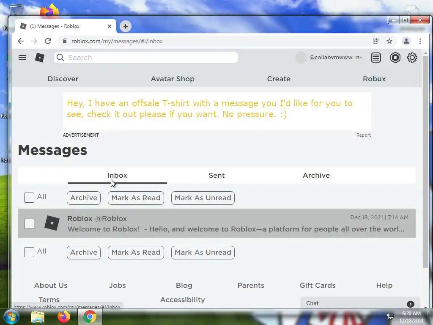Image resolution: width=433 pixels, height=325 pixels.
Task: Go back with the browser arrow
Action: [21, 41]
